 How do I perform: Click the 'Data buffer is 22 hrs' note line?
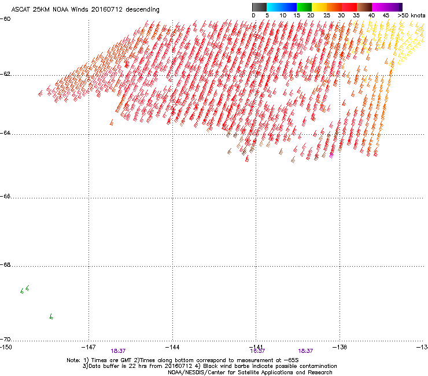click(209, 366)
